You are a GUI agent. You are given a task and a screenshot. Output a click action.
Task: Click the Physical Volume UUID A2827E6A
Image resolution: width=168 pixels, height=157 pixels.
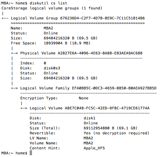(x=100, y=53)
